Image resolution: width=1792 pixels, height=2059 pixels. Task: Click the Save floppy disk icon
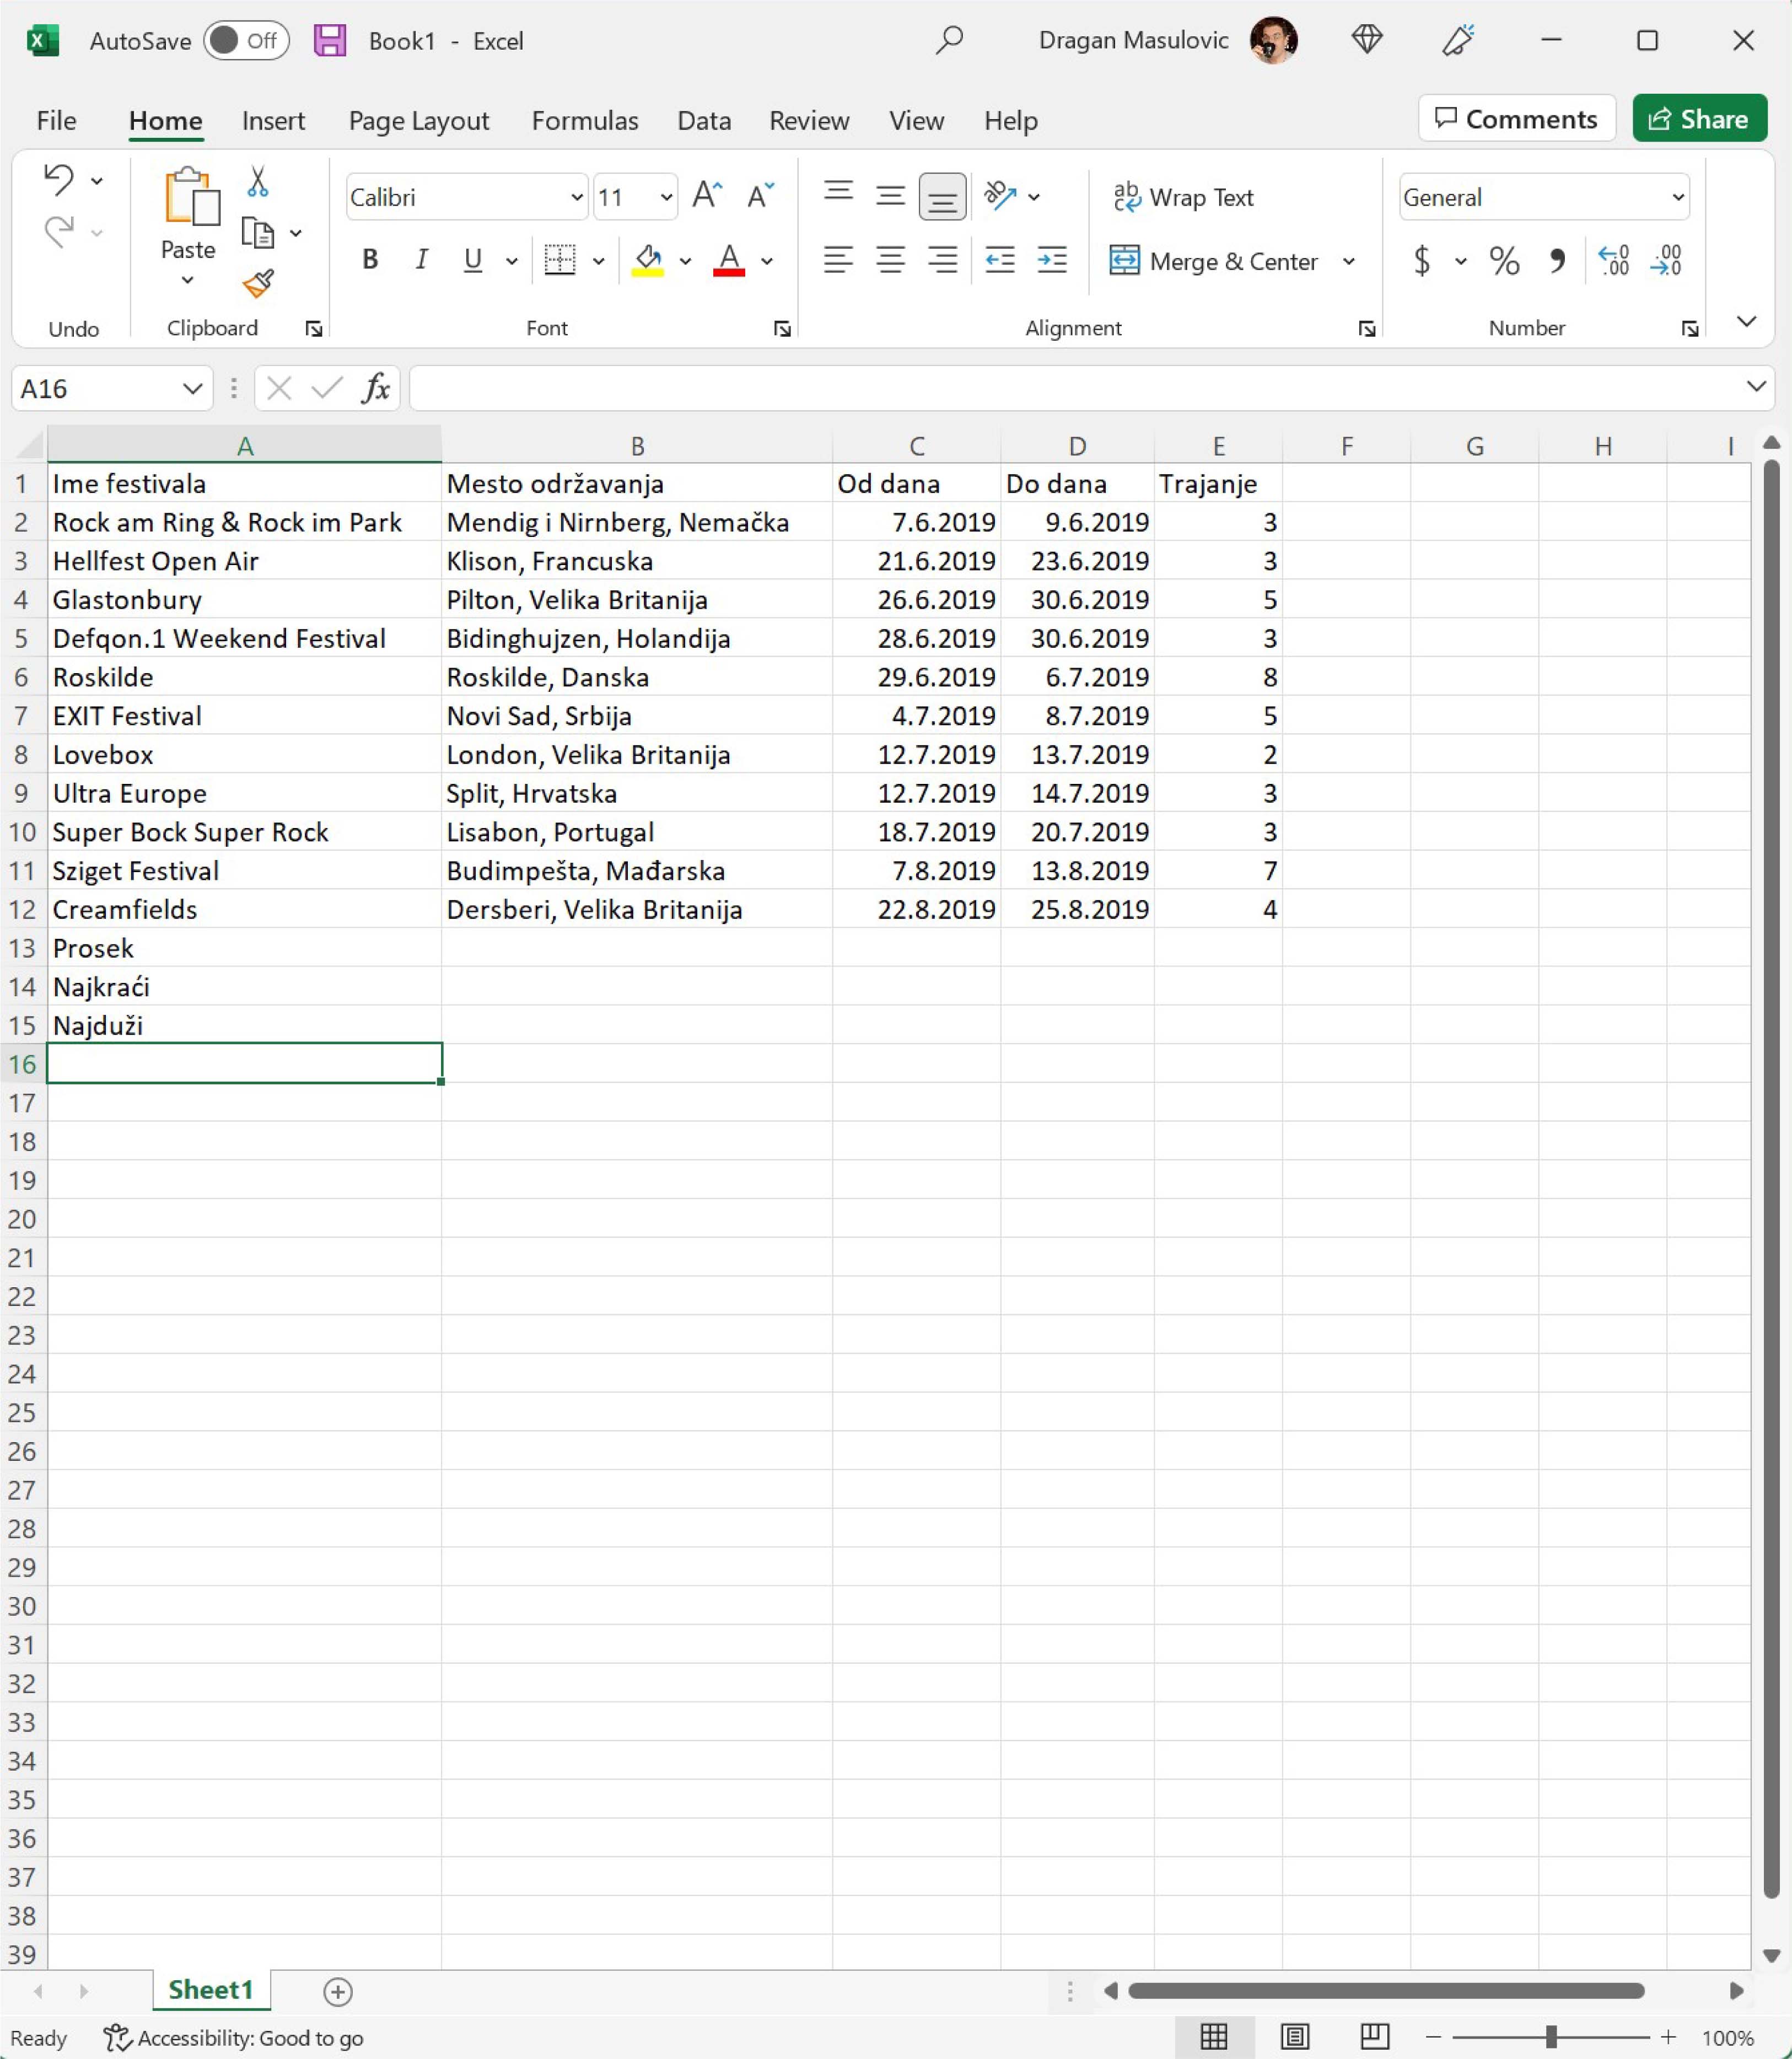click(329, 41)
